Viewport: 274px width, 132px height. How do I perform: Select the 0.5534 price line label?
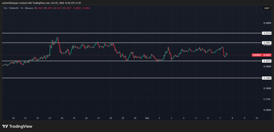[267, 33]
